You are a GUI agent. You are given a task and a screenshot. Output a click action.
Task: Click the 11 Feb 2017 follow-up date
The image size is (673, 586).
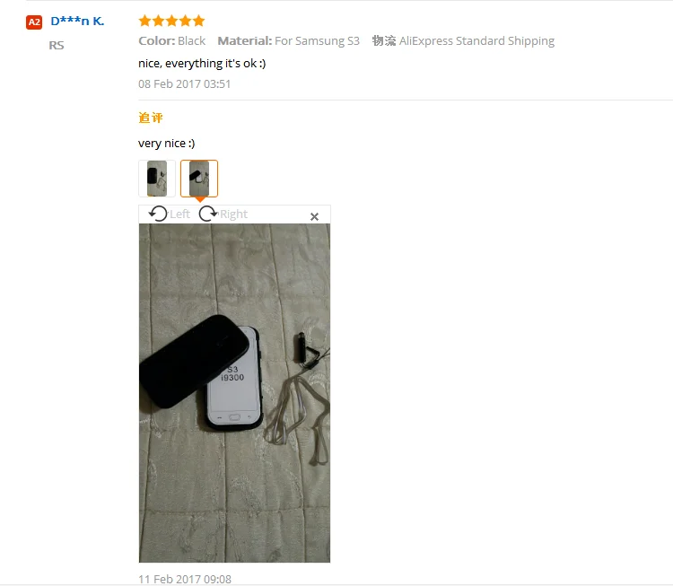click(x=185, y=579)
